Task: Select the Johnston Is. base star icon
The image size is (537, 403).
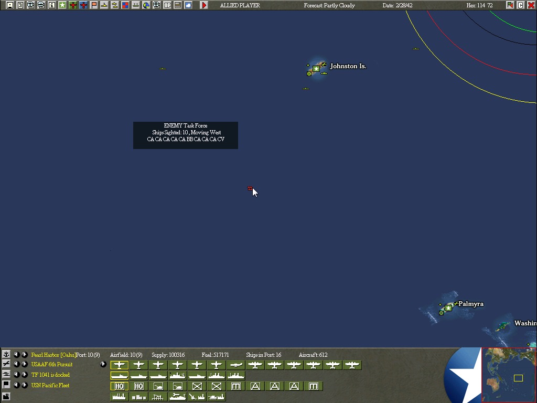Action: (316, 69)
